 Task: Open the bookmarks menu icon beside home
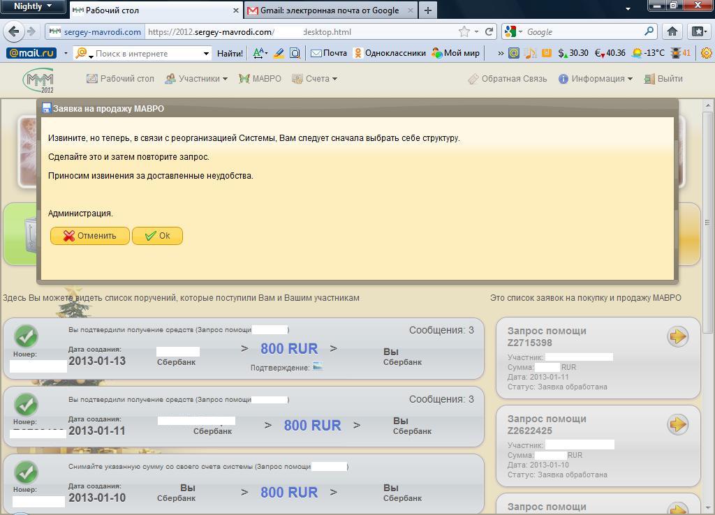pyautogui.click(x=698, y=31)
